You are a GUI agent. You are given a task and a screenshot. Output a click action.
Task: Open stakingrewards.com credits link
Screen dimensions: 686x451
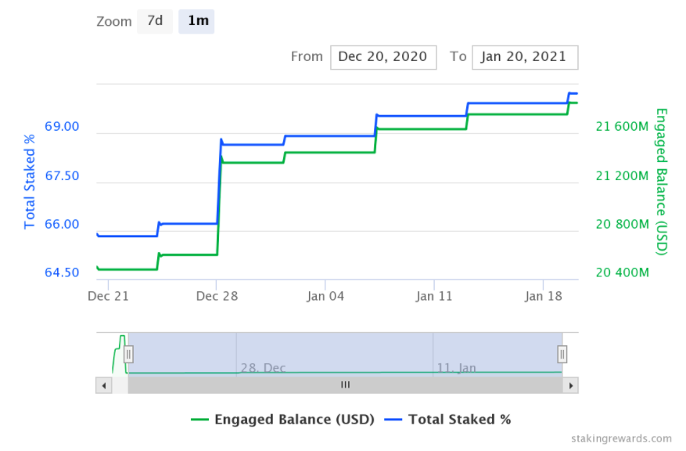[621, 438]
